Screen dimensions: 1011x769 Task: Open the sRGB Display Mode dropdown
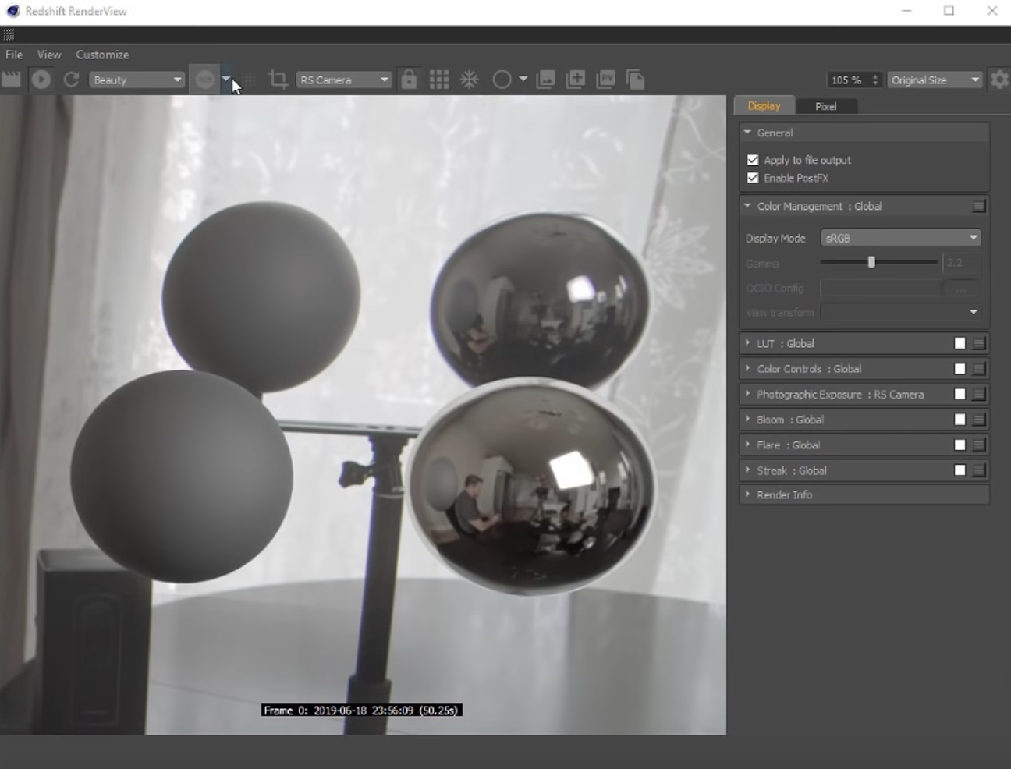900,238
